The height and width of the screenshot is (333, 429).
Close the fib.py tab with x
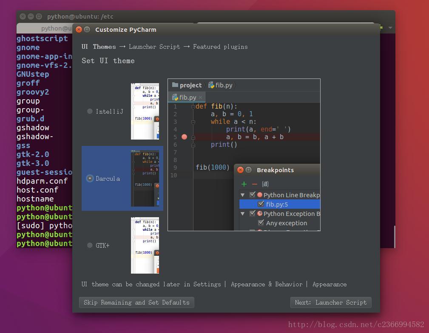tap(201, 98)
